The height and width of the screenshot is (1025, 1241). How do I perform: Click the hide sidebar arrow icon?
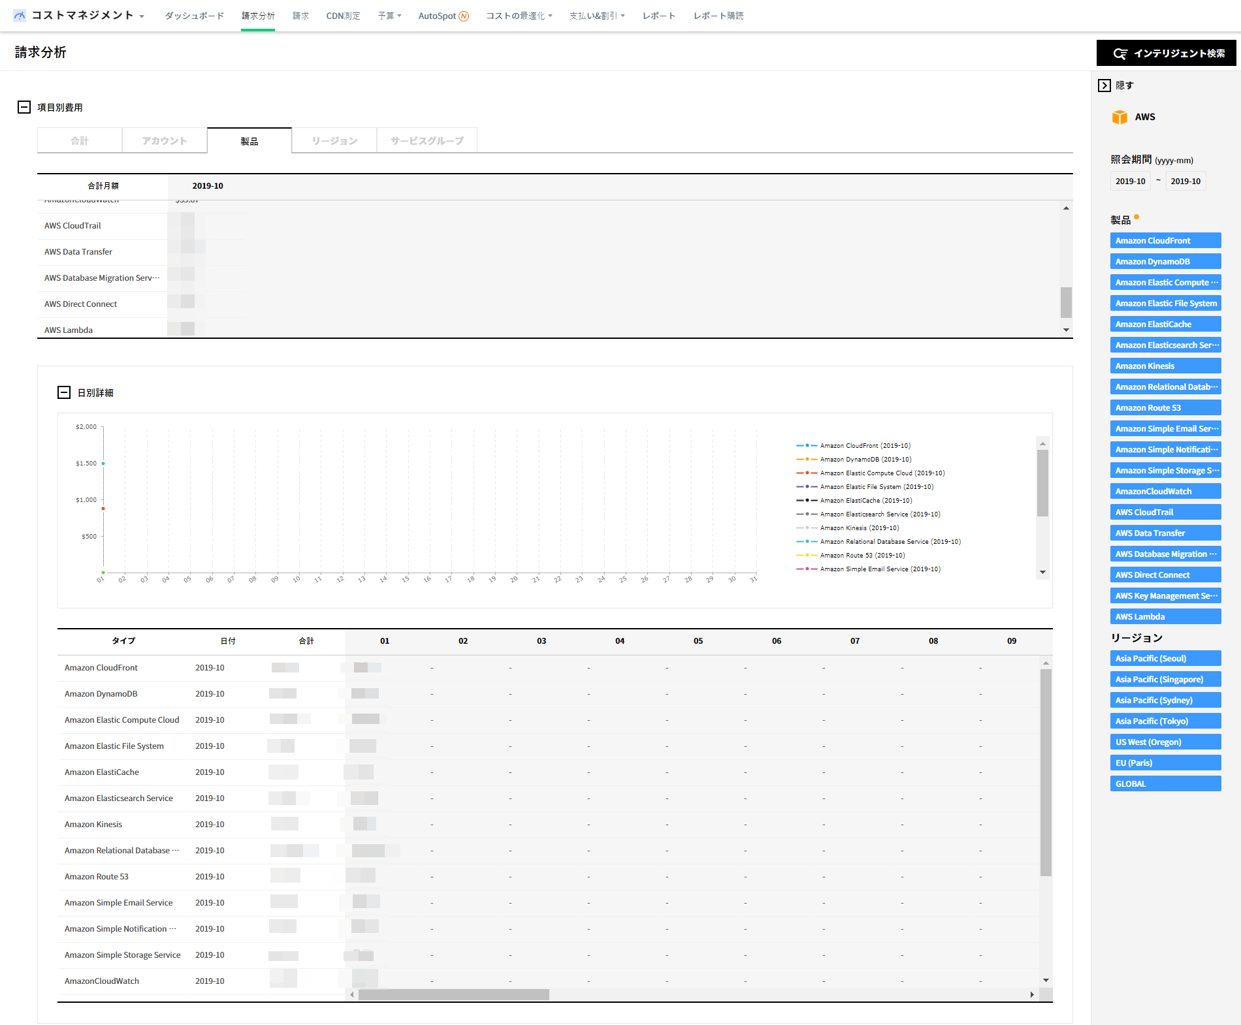coord(1104,86)
